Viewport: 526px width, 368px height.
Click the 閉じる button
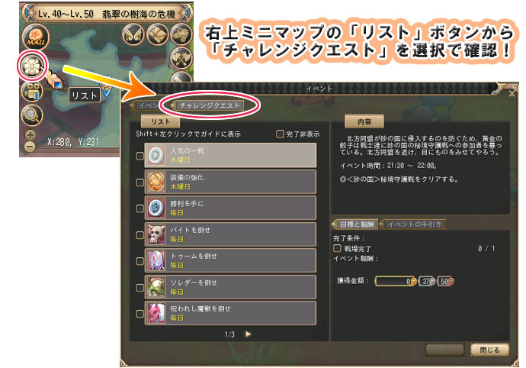click(489, 350)
